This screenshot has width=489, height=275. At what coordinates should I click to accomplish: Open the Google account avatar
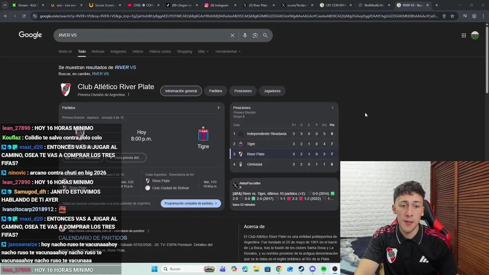(475, 35)
